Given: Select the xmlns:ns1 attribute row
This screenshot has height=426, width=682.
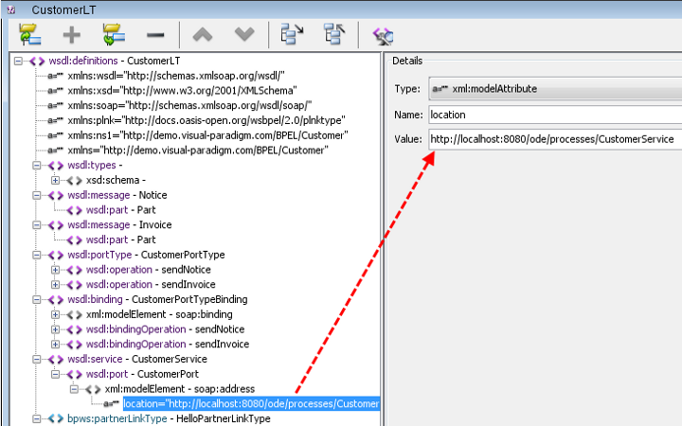Looking at the screenshot, I should pyautogui.click(x=207, y=135).
